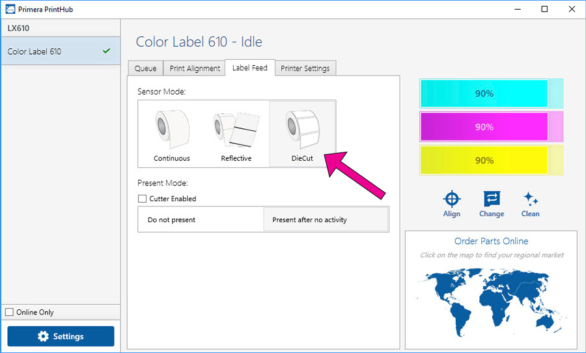Viewport: 586px width, 353px height.
Task: Select the Color Label 610 printer entry
Action: (x=61, y=51)
